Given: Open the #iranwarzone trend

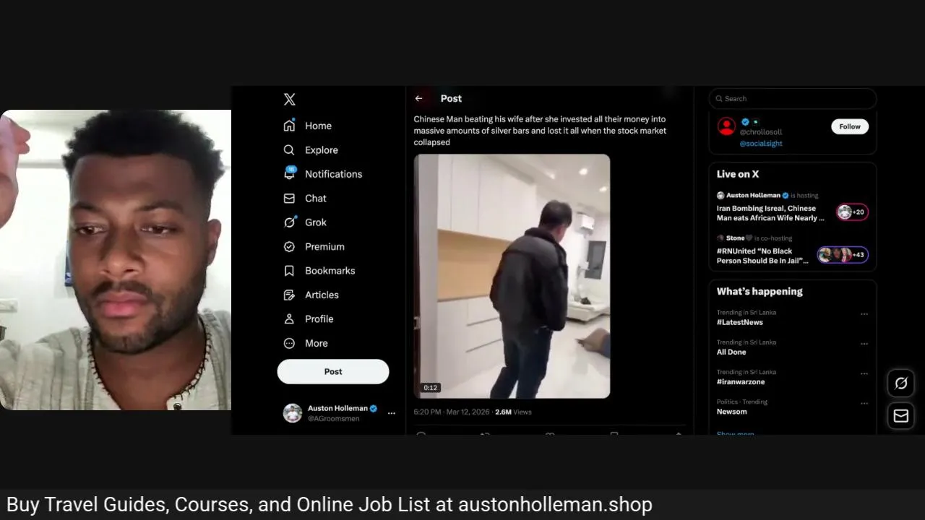Looking at the screenshot, I should coord(741,381).
